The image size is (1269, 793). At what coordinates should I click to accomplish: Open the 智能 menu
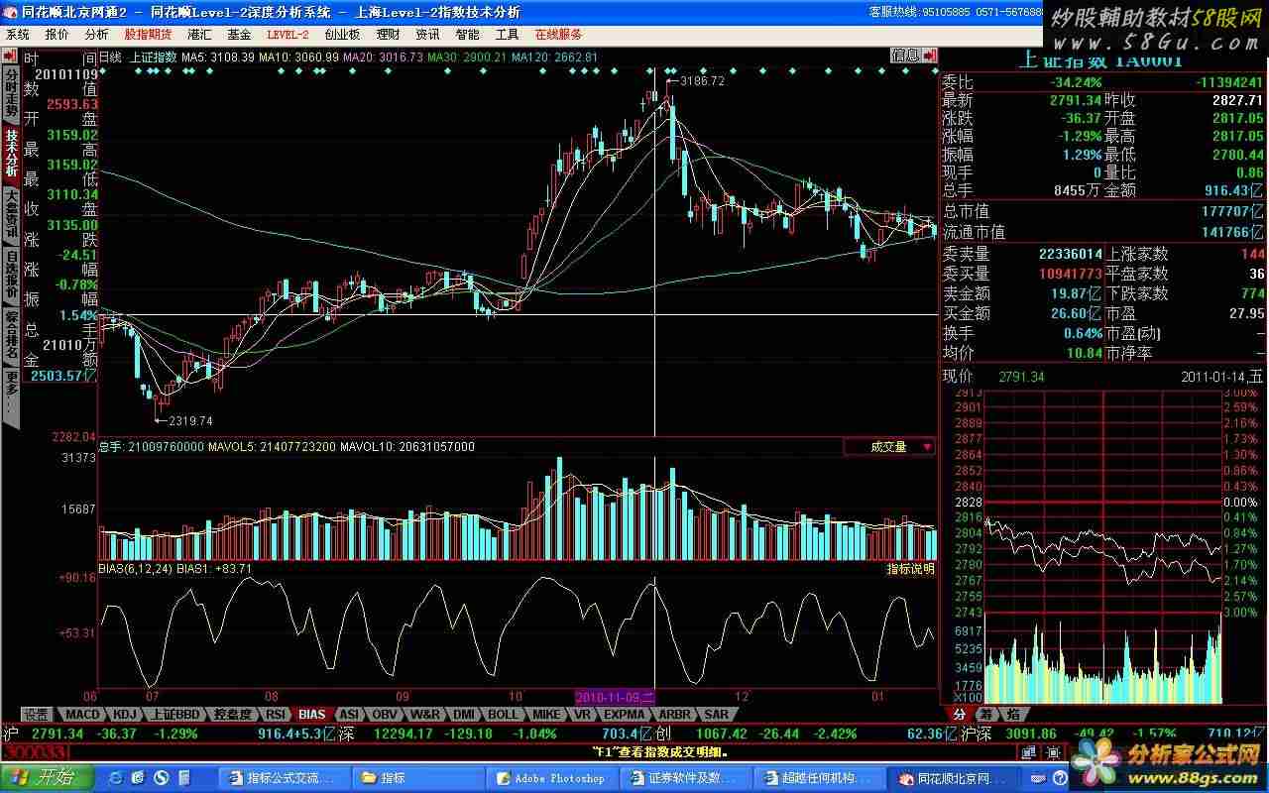pos(467,34)
